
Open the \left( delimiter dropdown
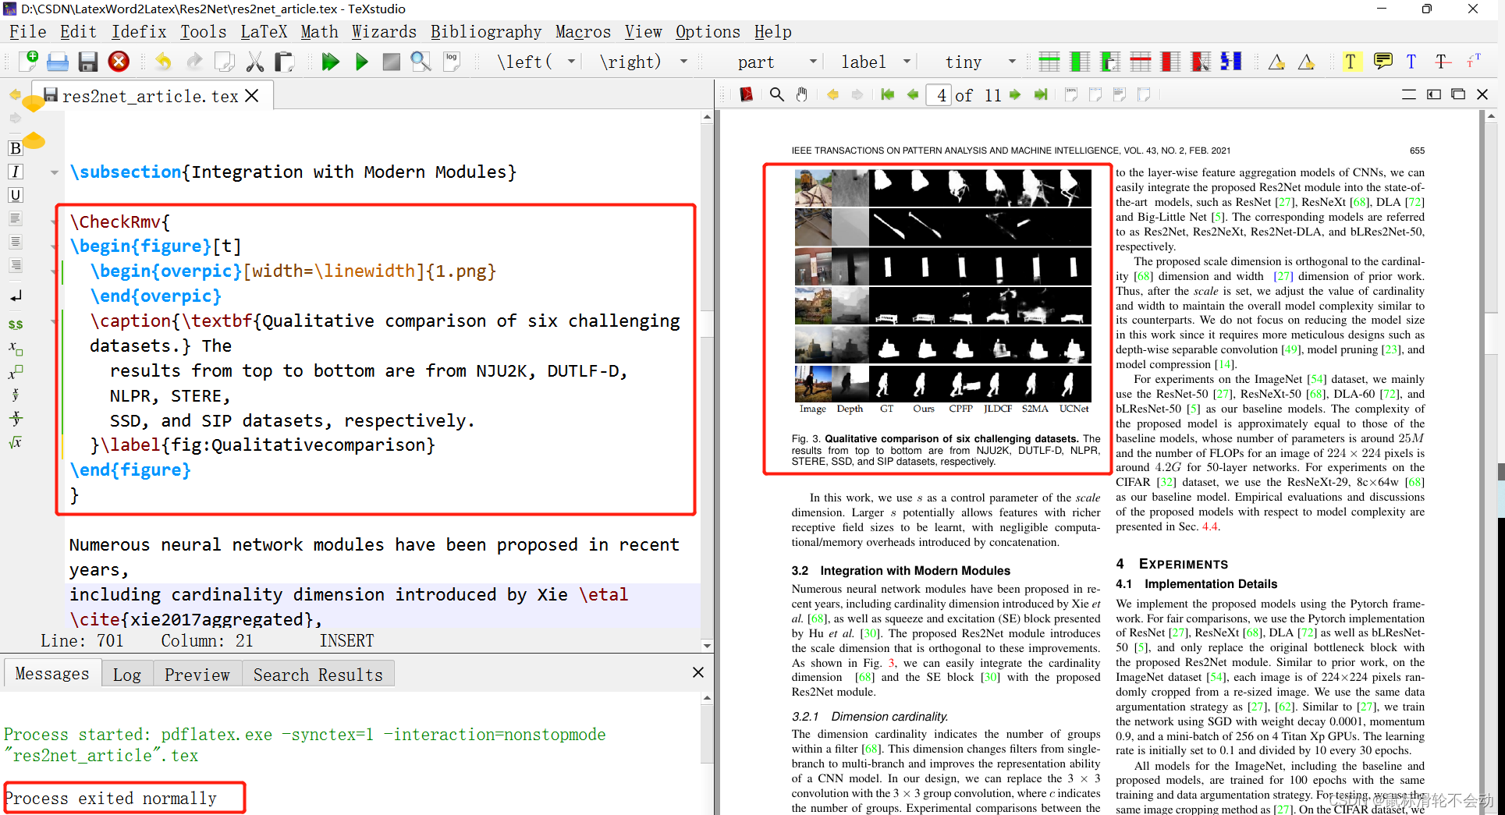pos(571,62)
